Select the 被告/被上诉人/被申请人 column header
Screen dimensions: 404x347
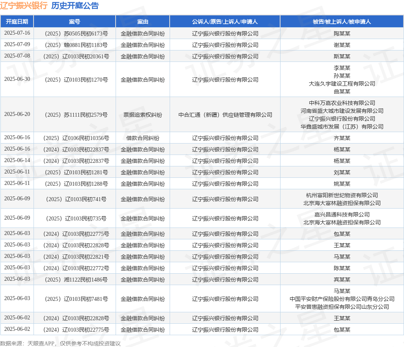tap(342, 22)
